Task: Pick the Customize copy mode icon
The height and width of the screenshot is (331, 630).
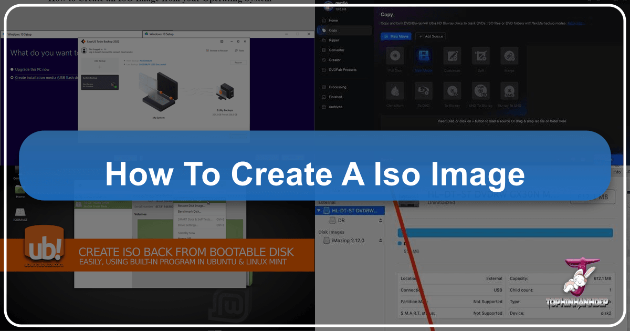Action: point(451,56)
